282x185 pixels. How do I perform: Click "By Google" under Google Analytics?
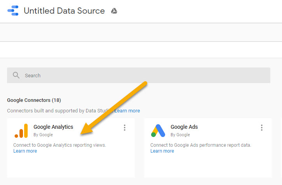(x=43, y=135)
